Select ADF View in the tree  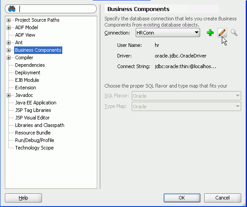pyautogui.click(x=25, y=35)
